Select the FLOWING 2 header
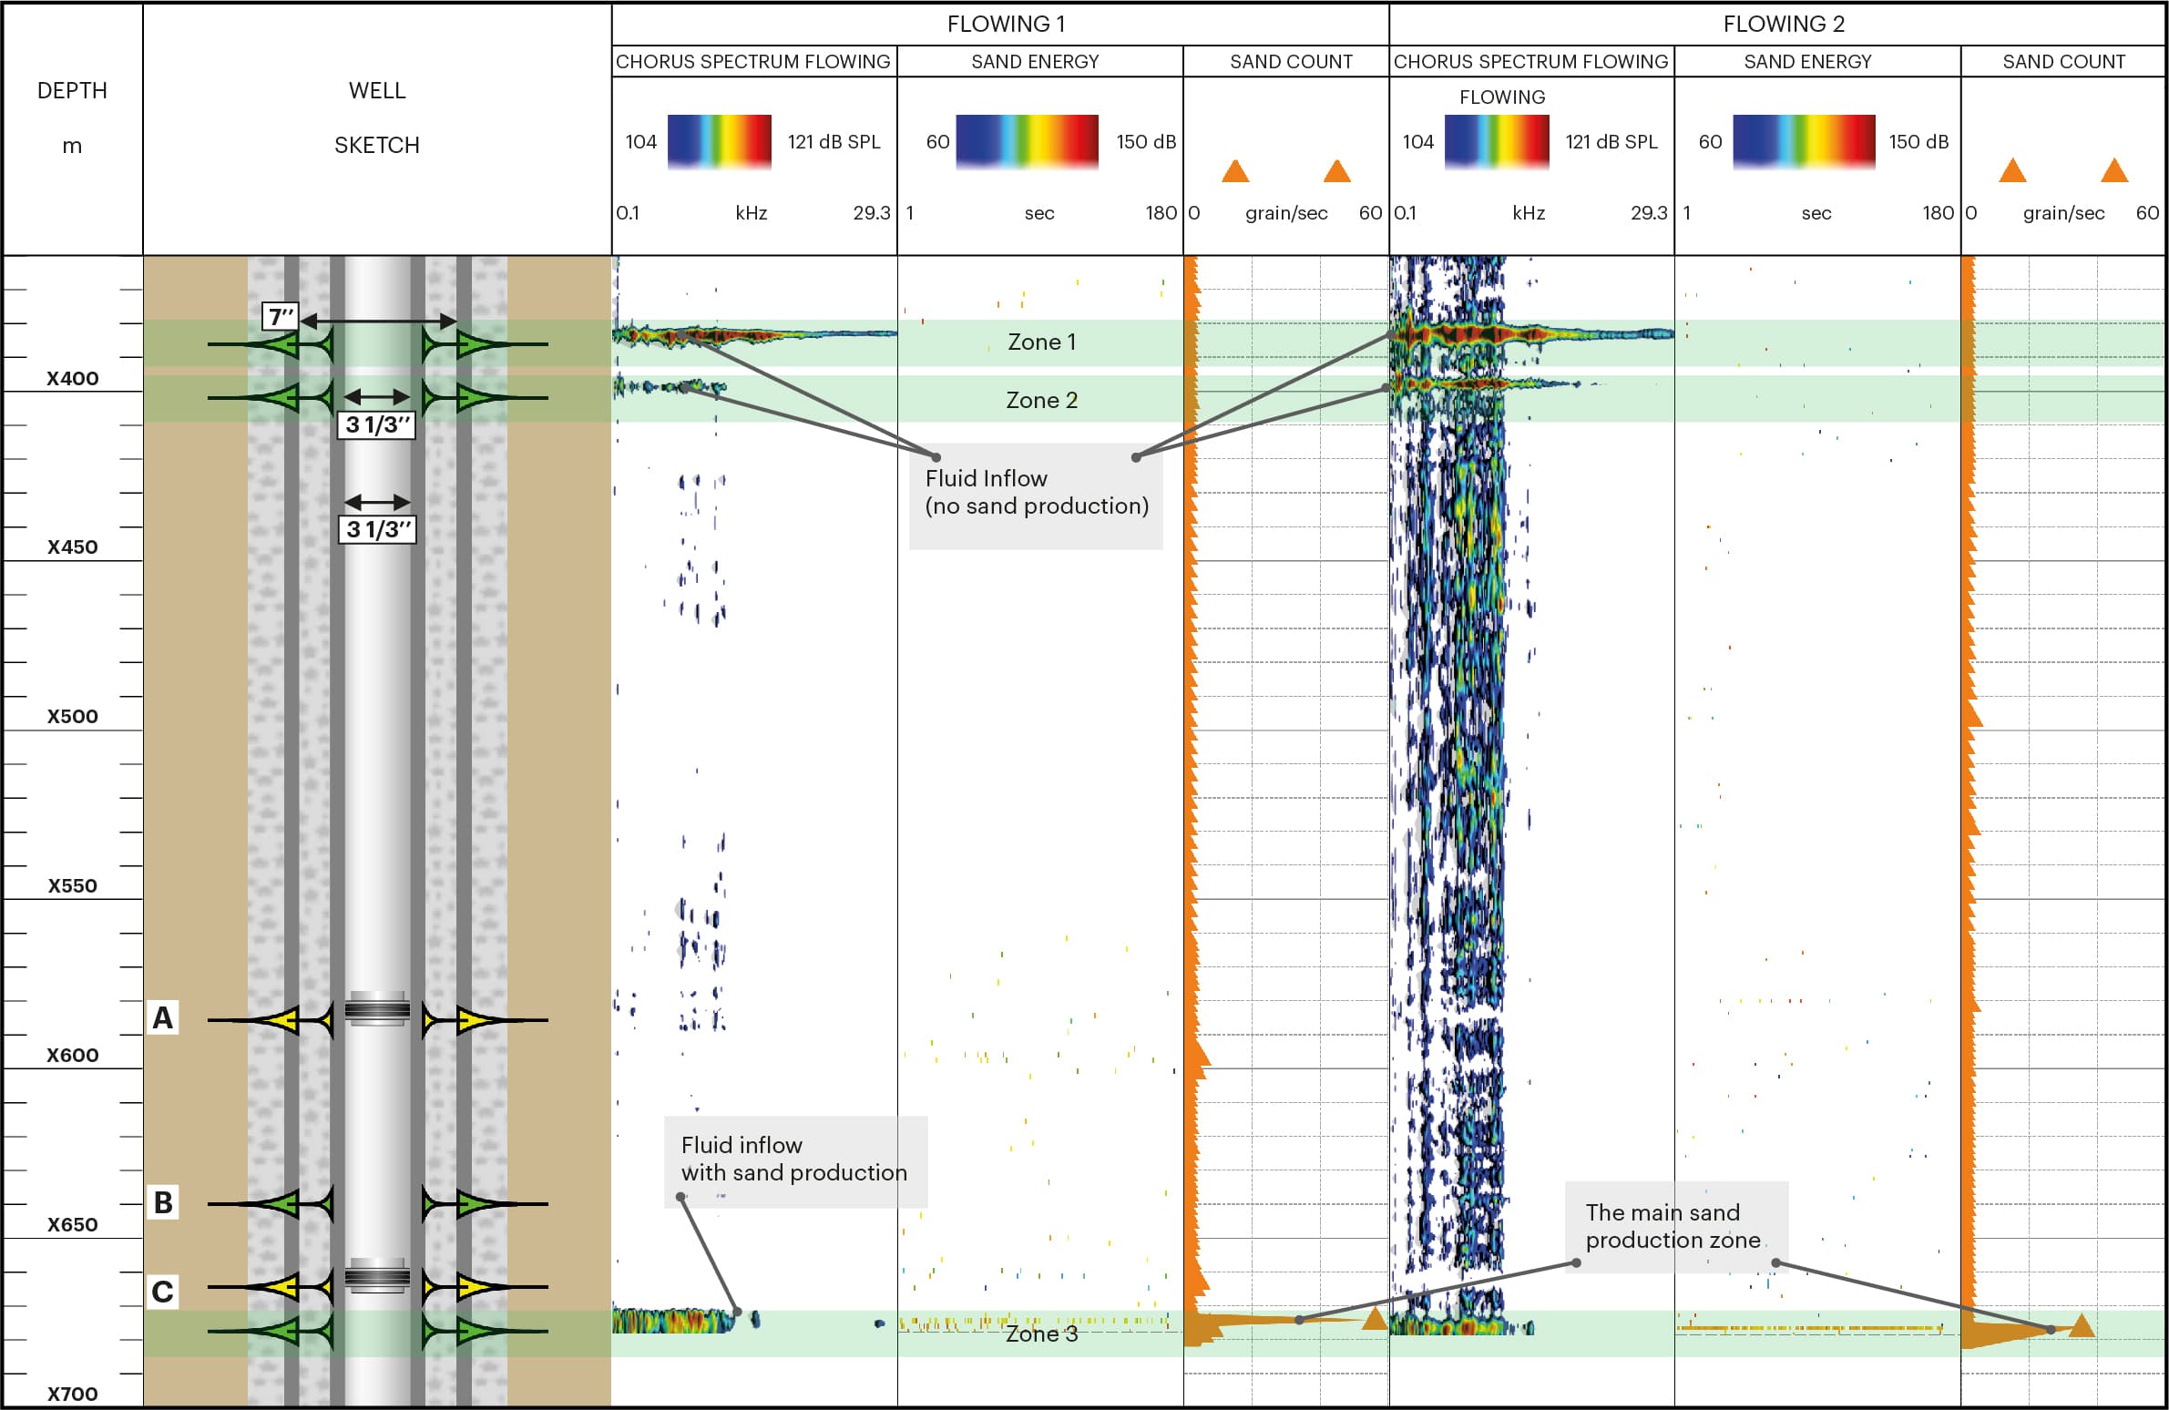This screenshot has height=1410, width=2169. pos(1783,25)
